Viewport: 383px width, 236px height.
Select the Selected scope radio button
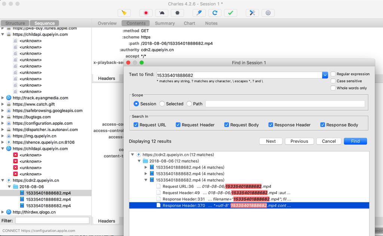tap(162, 104)
